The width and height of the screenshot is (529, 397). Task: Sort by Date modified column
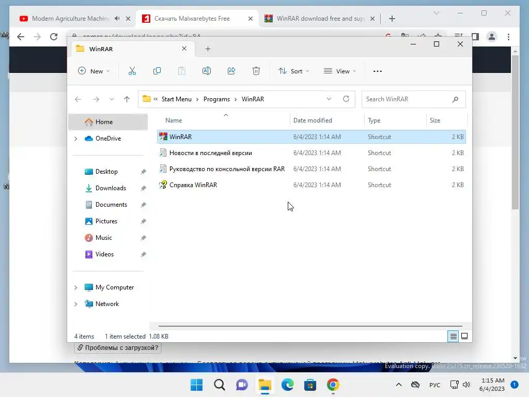coord(327,120)
